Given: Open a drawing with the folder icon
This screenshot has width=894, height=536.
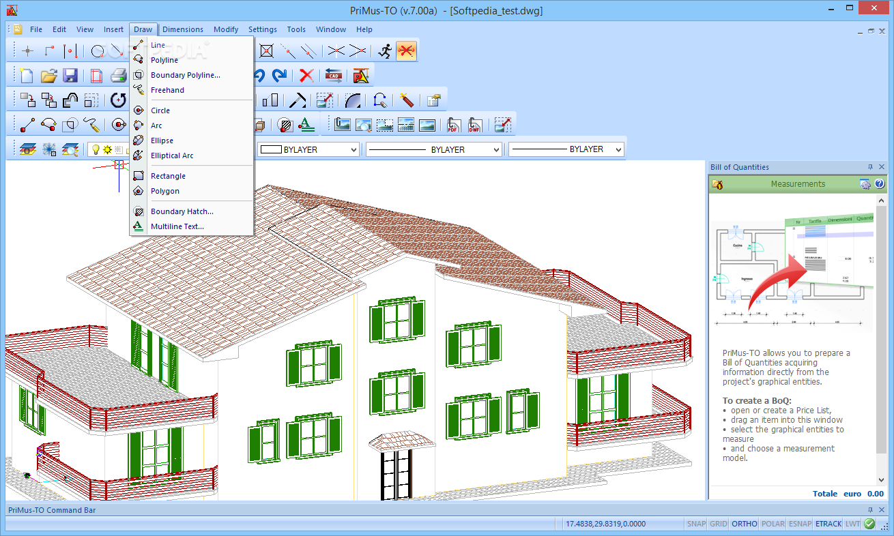Looking at the screenshot, I should (48, 75).
